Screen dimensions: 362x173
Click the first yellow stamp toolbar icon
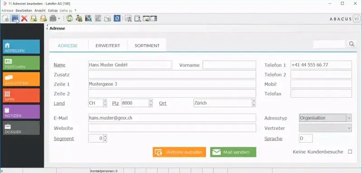point(33,19)
